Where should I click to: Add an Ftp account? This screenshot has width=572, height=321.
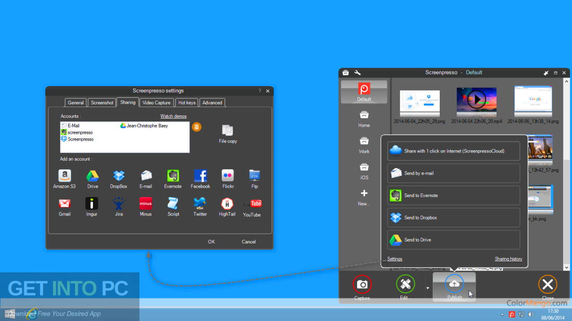[254, 179]
